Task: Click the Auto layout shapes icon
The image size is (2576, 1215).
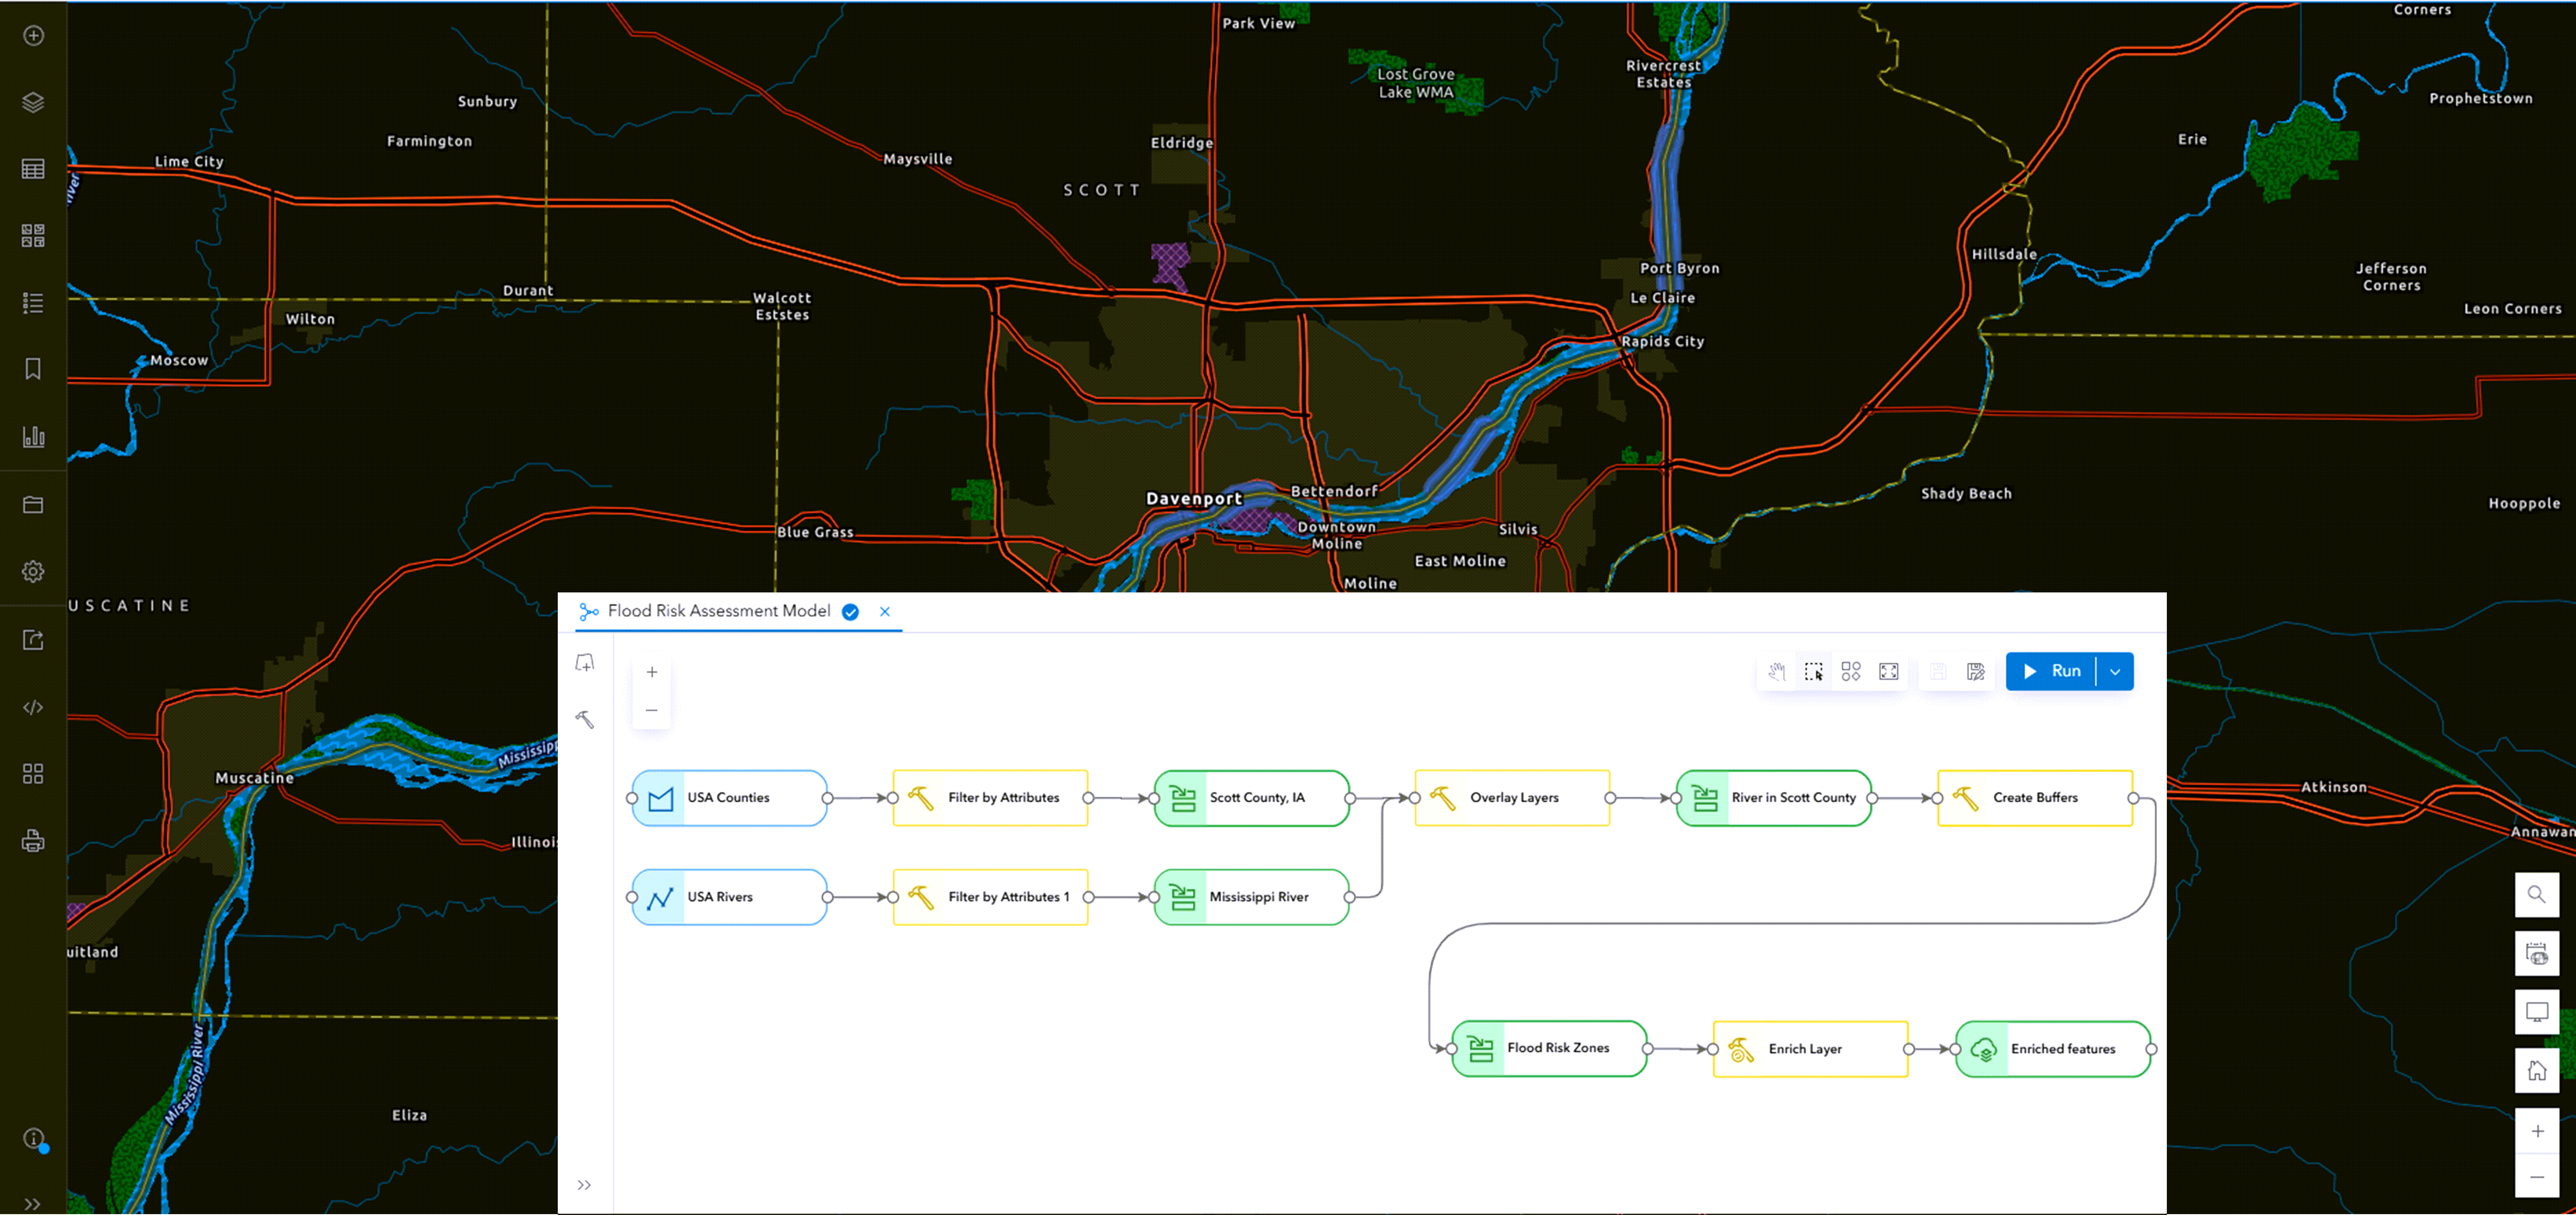Action: click(x=1851, y=672)
